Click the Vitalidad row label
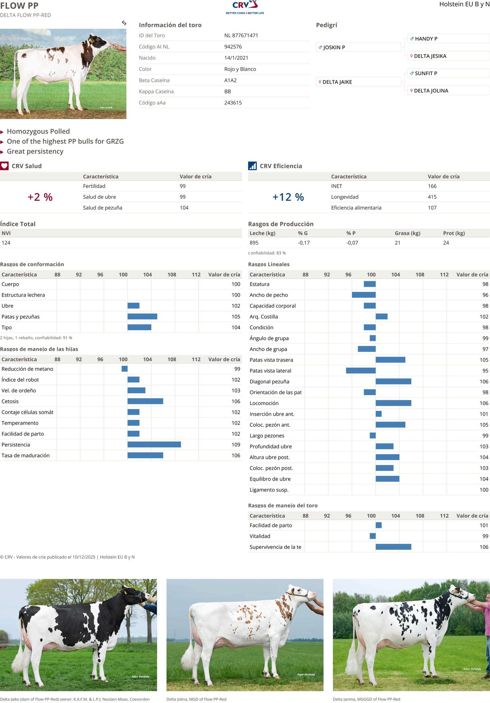The image size is (490, 703). coord(260,536)
